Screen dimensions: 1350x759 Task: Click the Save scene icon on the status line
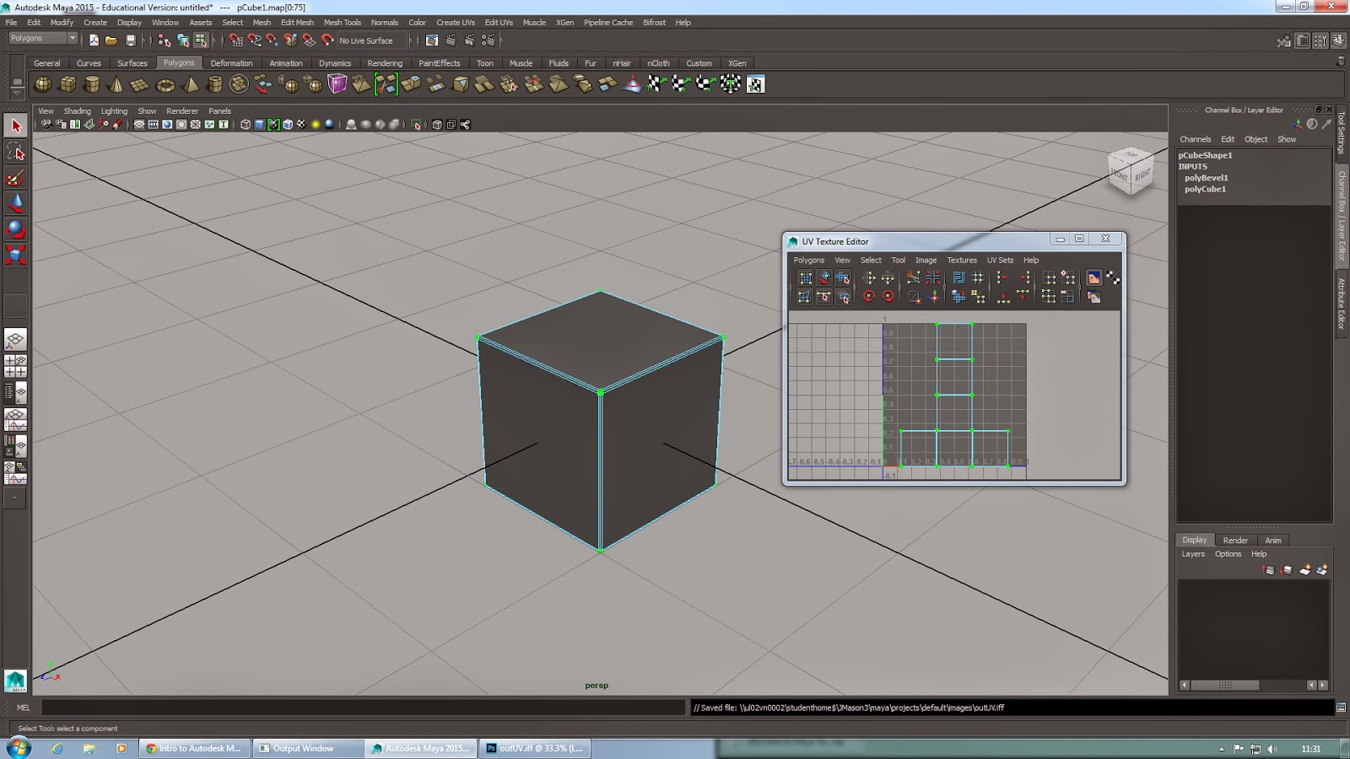tap(131, 40)
